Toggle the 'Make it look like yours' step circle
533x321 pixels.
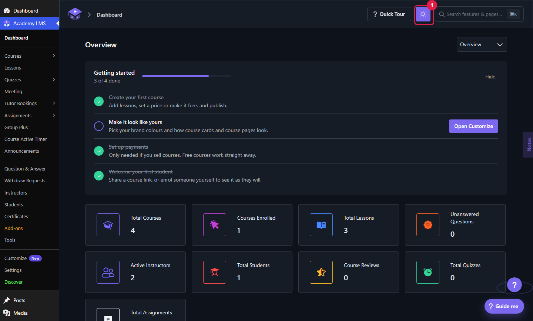tap(99, 126)
